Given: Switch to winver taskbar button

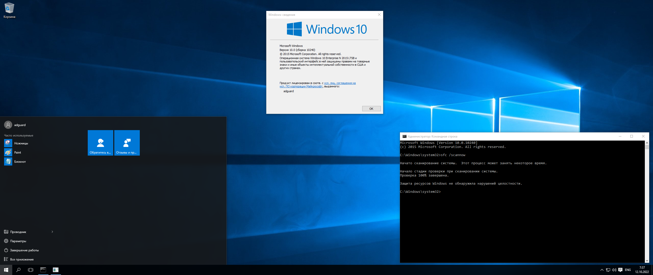Looking at the screenshot, I should 55,270.
